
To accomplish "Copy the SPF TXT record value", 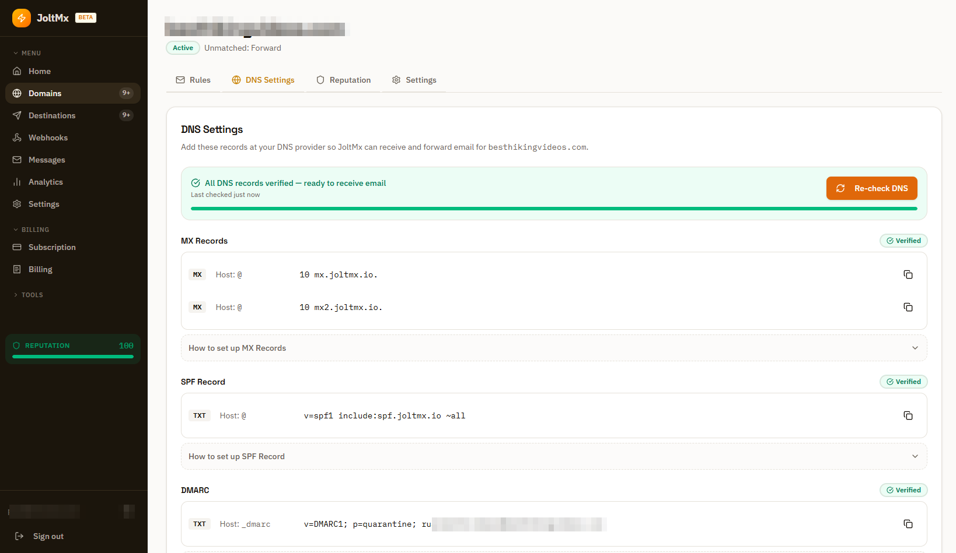I will [908, 415].
